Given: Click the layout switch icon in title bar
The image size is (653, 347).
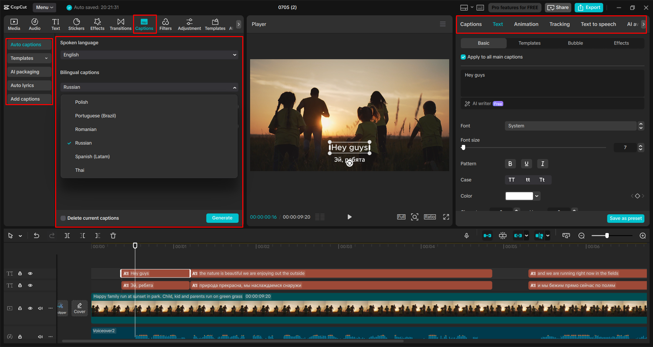Looking at the screenshot, I should (464, 7).
